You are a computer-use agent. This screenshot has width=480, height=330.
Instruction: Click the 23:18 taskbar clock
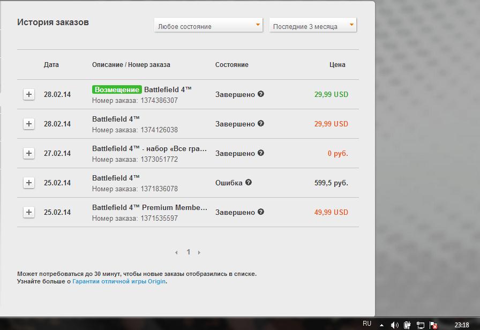[x=462, y=325]
